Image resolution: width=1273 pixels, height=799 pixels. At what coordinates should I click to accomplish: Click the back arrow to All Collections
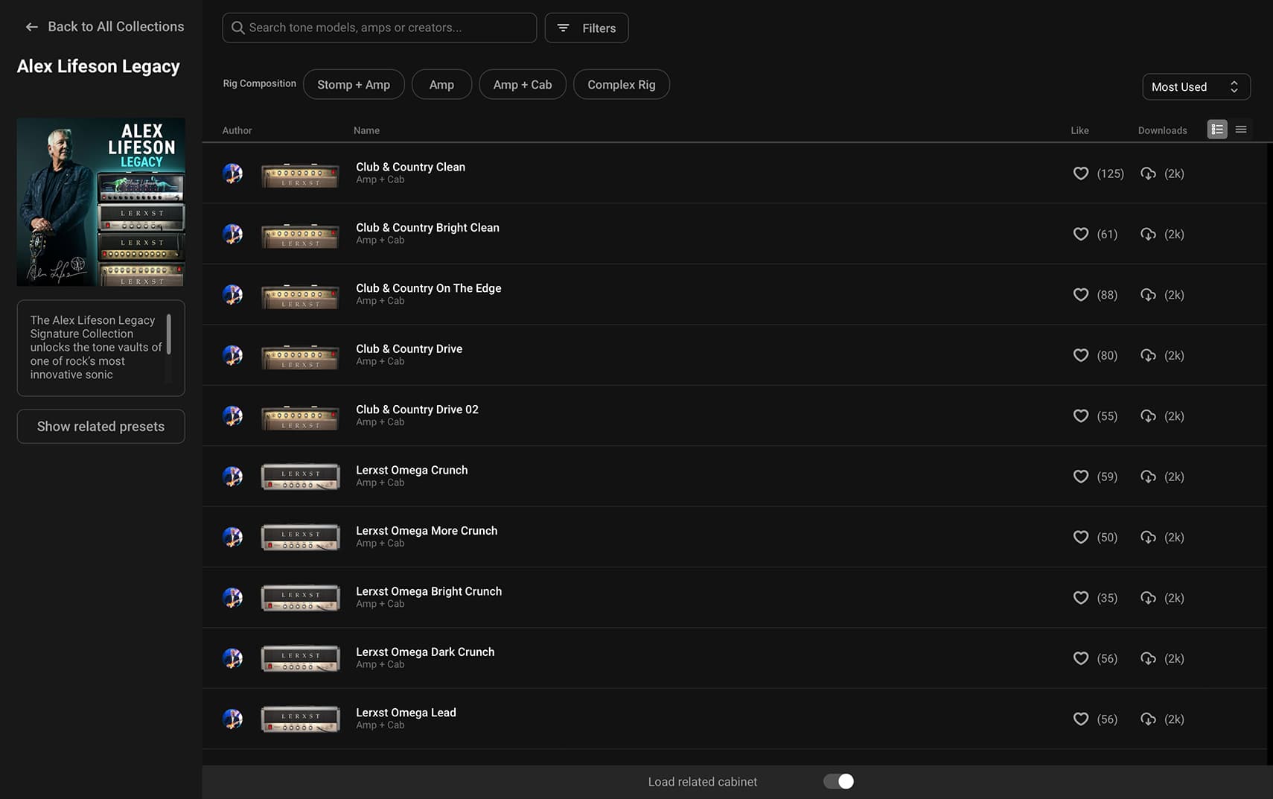[31, 27]
